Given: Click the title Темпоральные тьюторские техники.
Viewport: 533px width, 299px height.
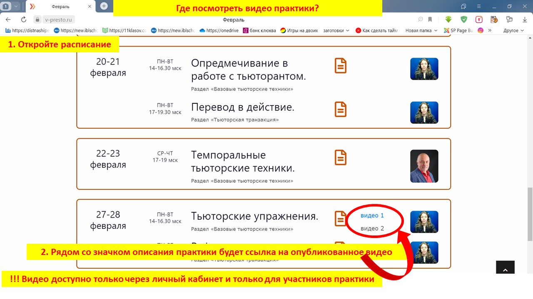Looking at the screenshot, I should coord(243,162).
